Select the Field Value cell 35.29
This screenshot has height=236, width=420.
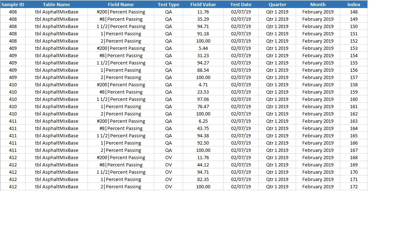(x=203, y=19)
